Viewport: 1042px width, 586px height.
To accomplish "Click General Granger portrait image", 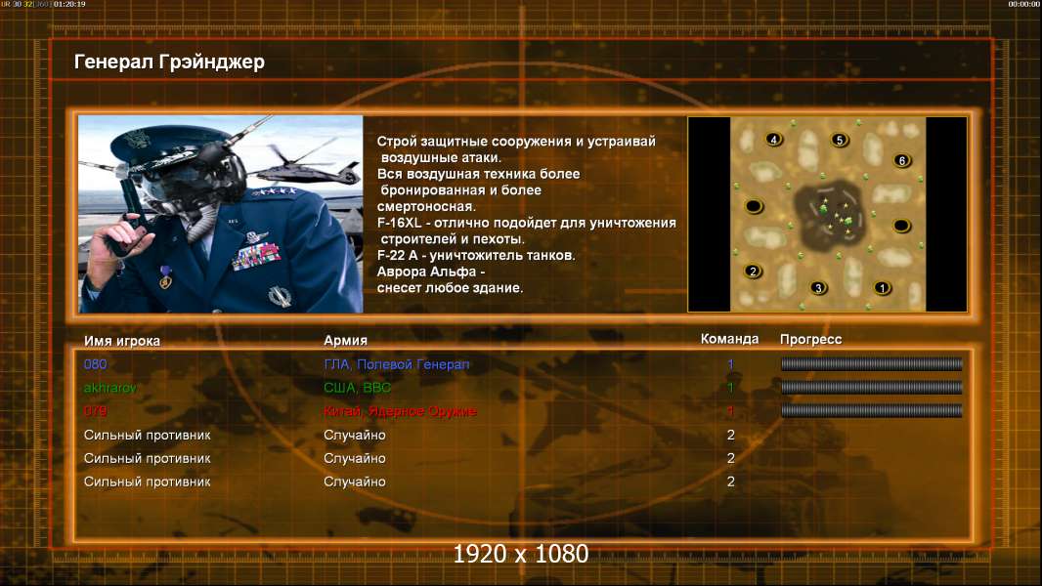I will [221, 214].
